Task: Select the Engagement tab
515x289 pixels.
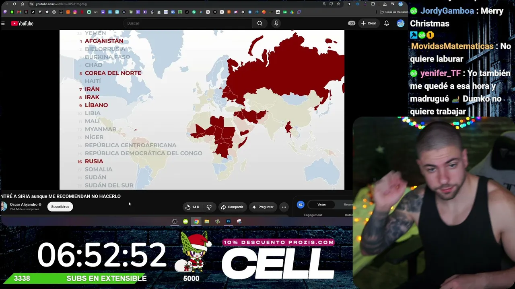Action: click(x=313, y=215)
